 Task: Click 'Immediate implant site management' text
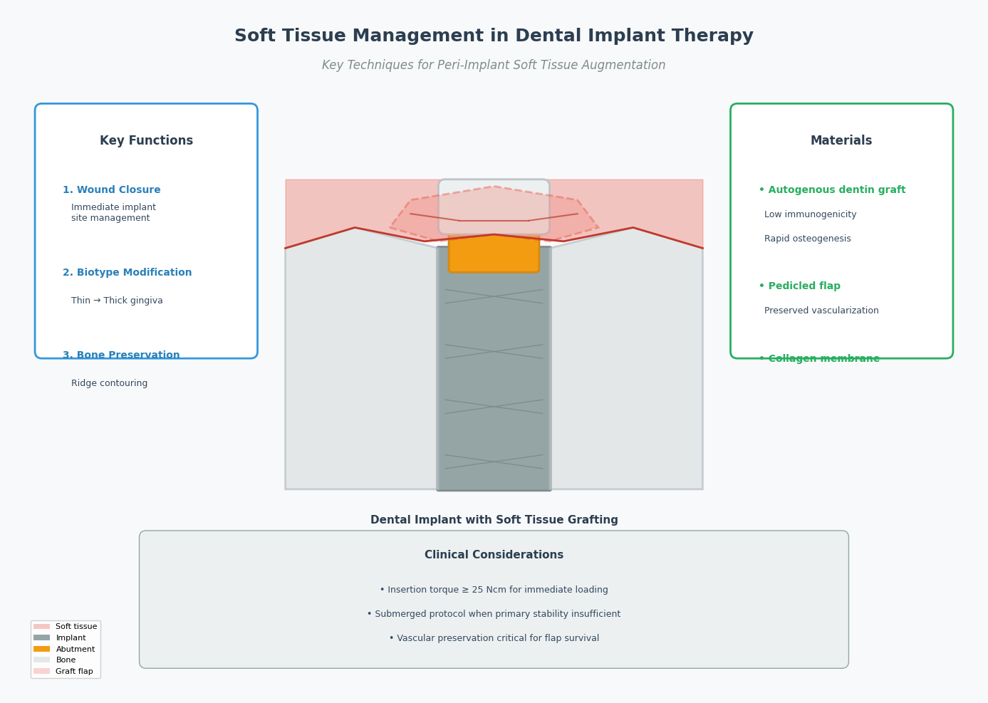click(x=113, y=213)
